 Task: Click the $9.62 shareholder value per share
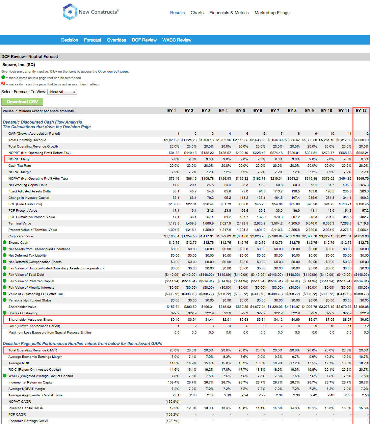coord(364,320)
